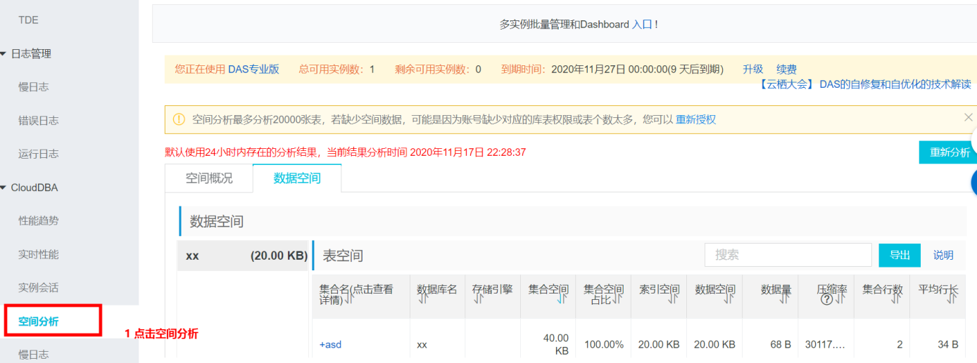Click the 40.00 KB collection space cell
This screenshot has height=363, width=977.
pos(556,344)
